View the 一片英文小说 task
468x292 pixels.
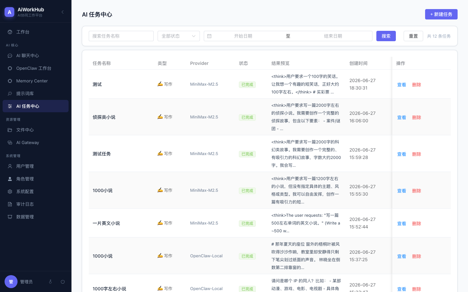pos(402,224)
